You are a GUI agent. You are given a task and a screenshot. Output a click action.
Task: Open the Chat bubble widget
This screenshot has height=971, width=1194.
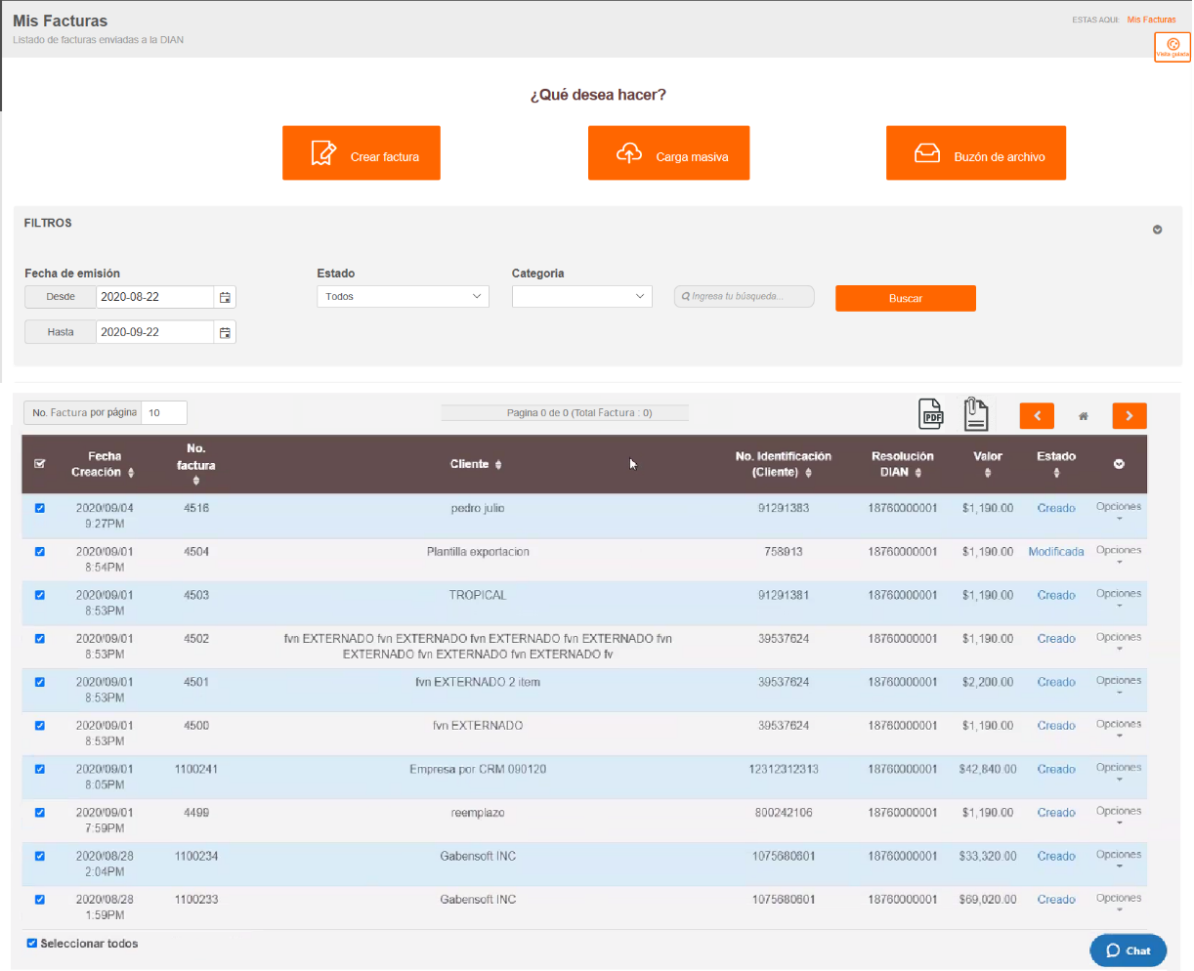coord(1128,950)
